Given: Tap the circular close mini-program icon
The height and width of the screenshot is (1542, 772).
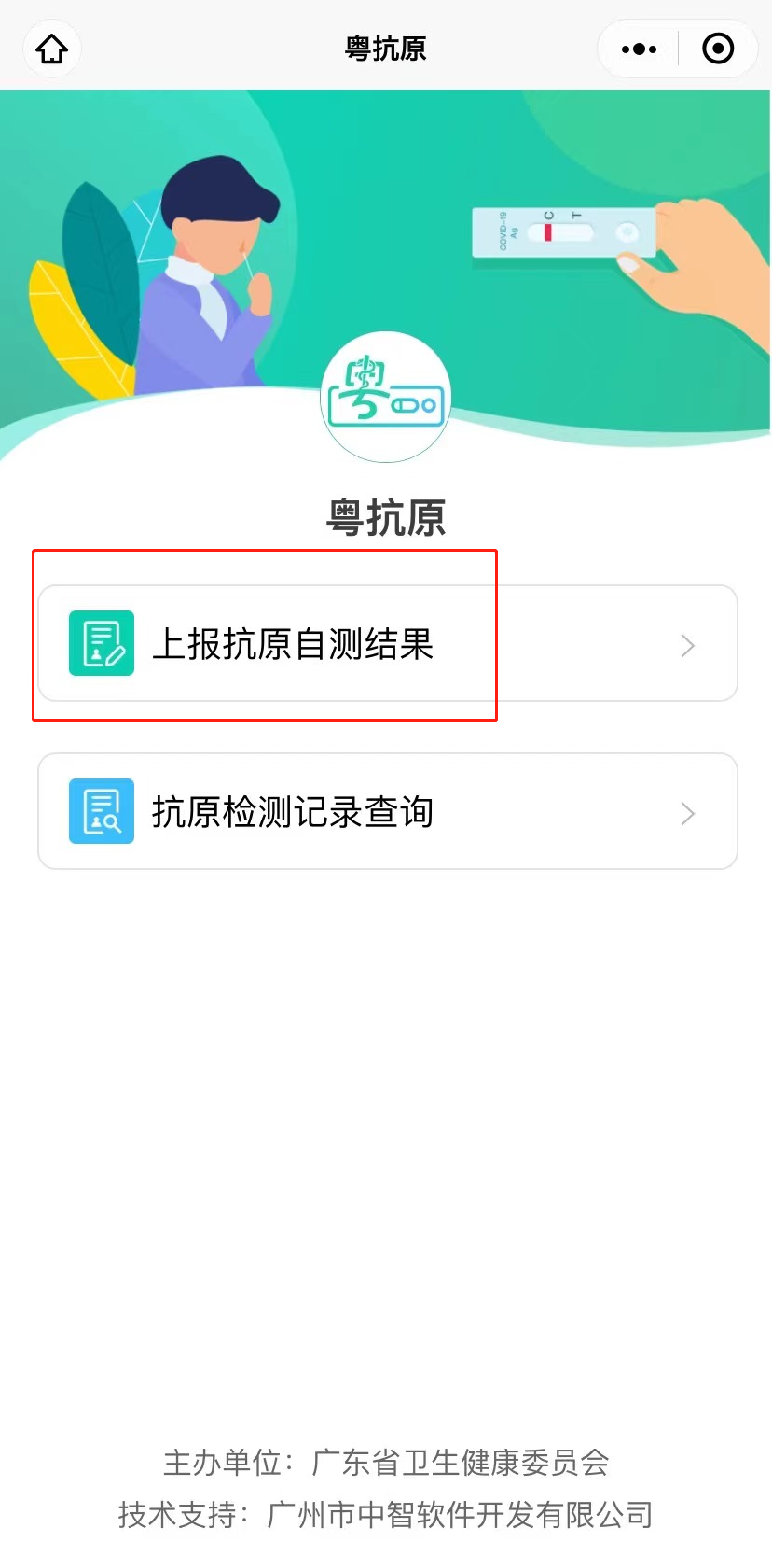Looking at the screenshot, I should (x=718, y=49).
